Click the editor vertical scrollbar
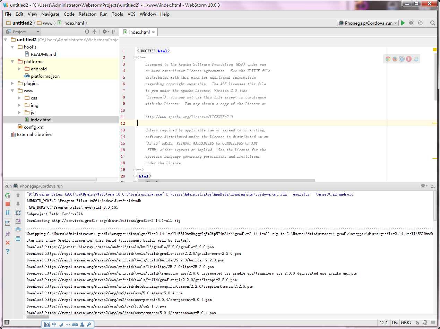The image size is (440, 329). click(435, 76)
